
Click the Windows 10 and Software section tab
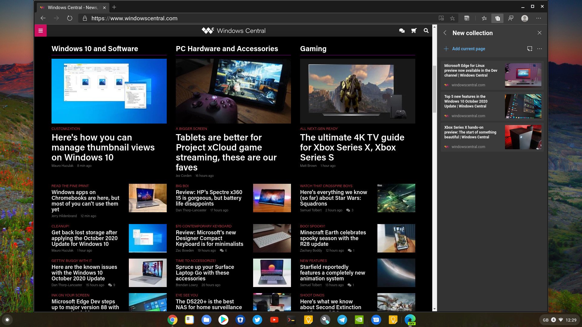tap(95, 48)
